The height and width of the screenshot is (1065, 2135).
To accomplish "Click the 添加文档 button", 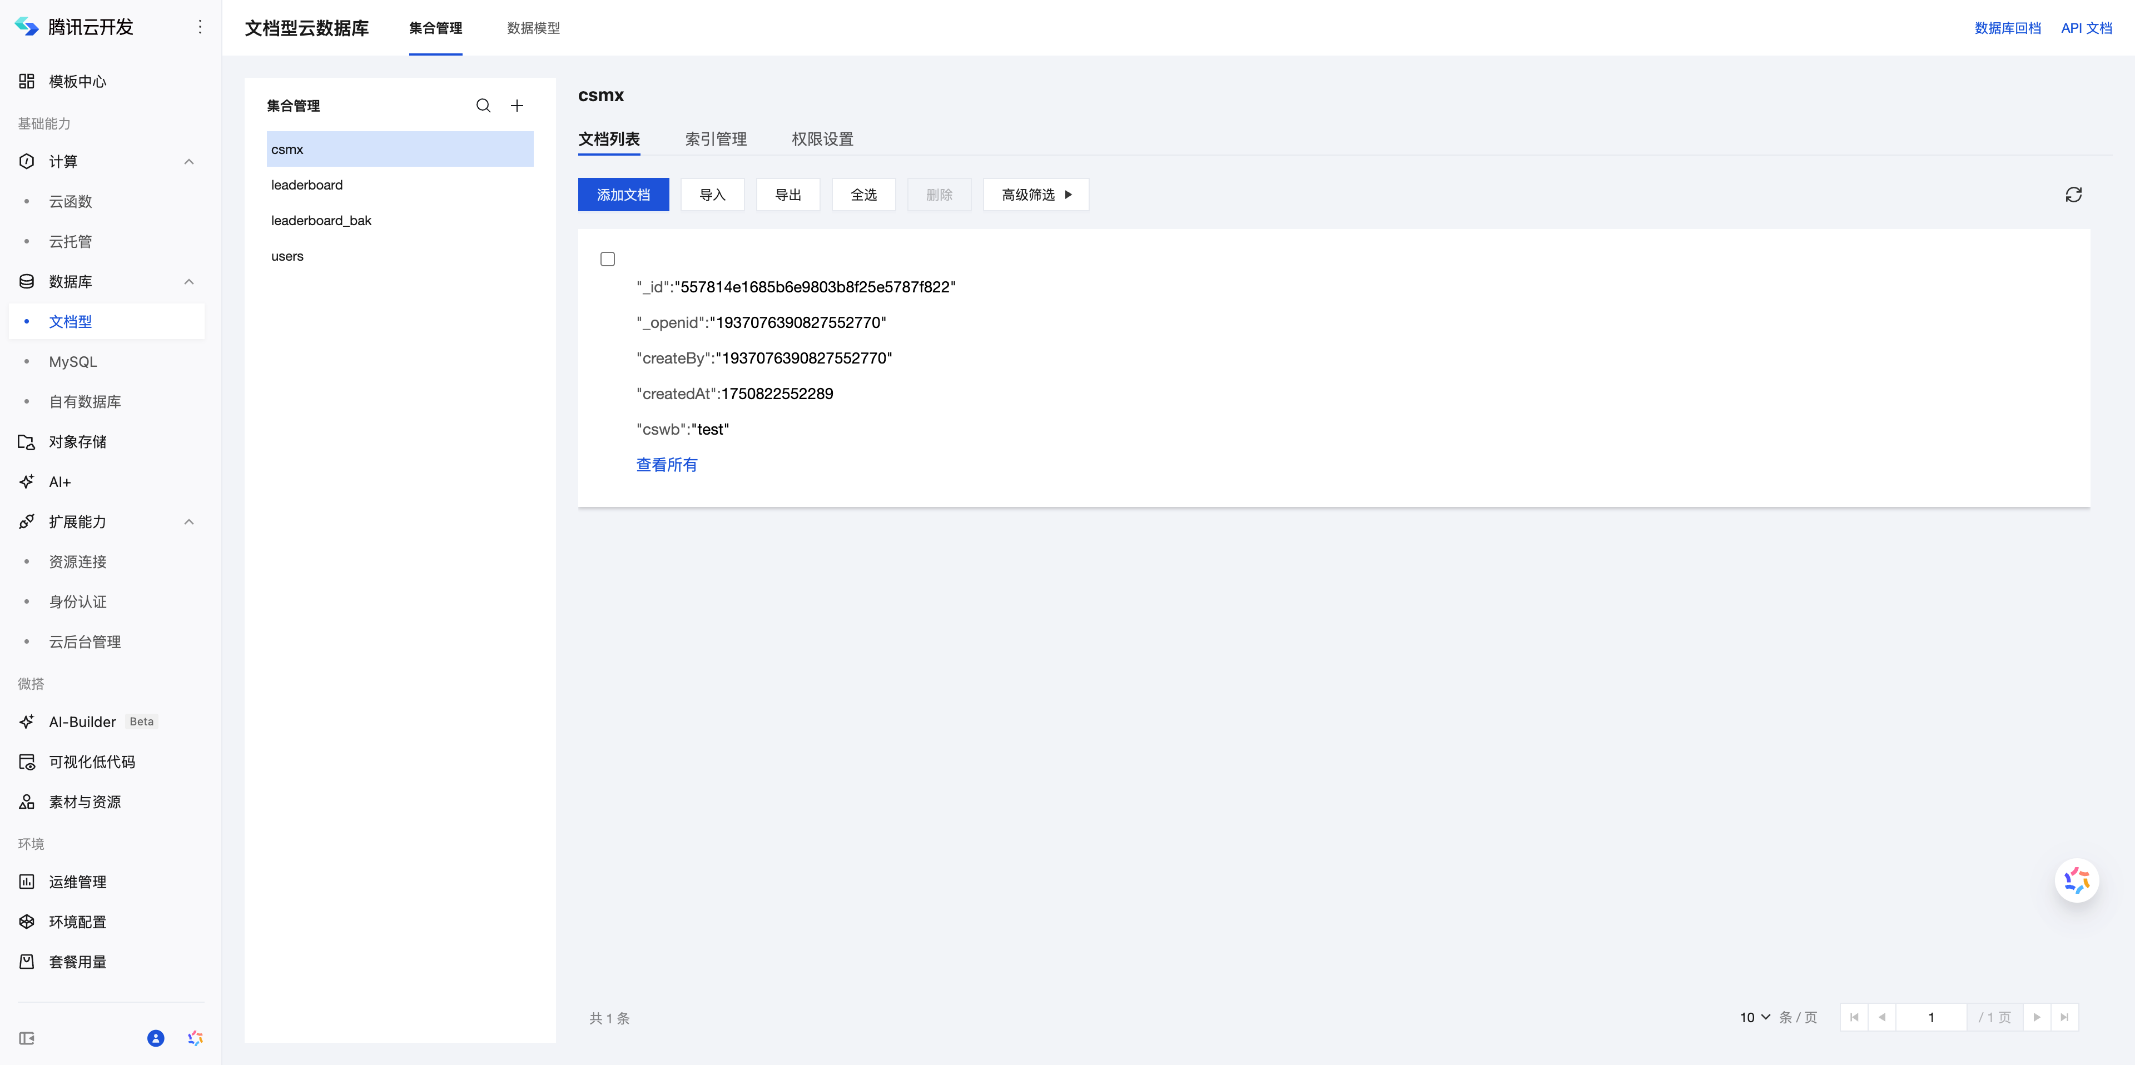I will 624,195.
